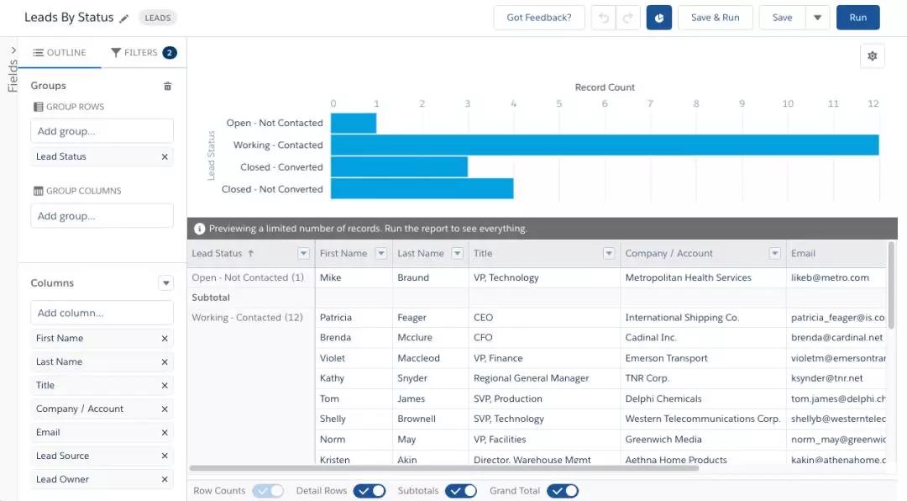
Task: Delete all groups with trash icon
Action: click(x=167, y=86)
